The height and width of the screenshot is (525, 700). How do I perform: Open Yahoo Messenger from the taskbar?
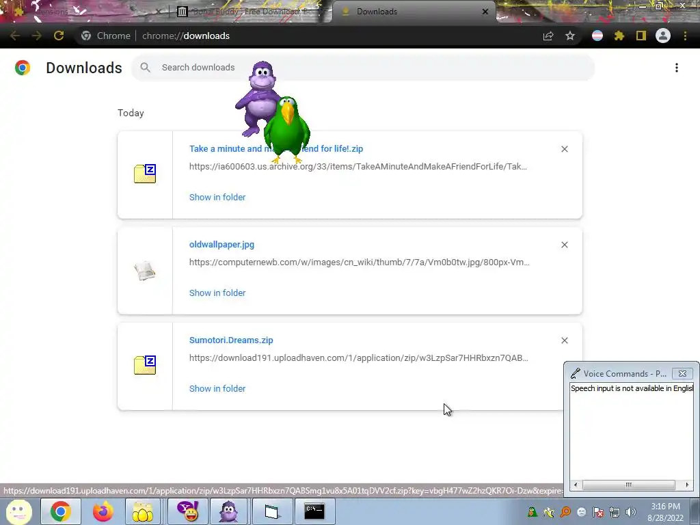[x=187, y=511]
